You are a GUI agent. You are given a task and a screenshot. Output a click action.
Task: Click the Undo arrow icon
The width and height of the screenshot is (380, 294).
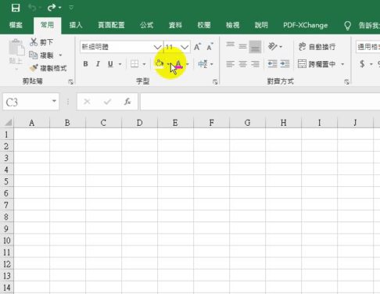[x=32, y=8]
